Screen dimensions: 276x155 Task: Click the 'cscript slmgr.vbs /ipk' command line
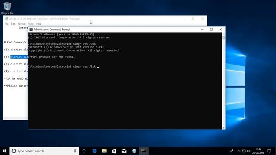pos(78,66)
